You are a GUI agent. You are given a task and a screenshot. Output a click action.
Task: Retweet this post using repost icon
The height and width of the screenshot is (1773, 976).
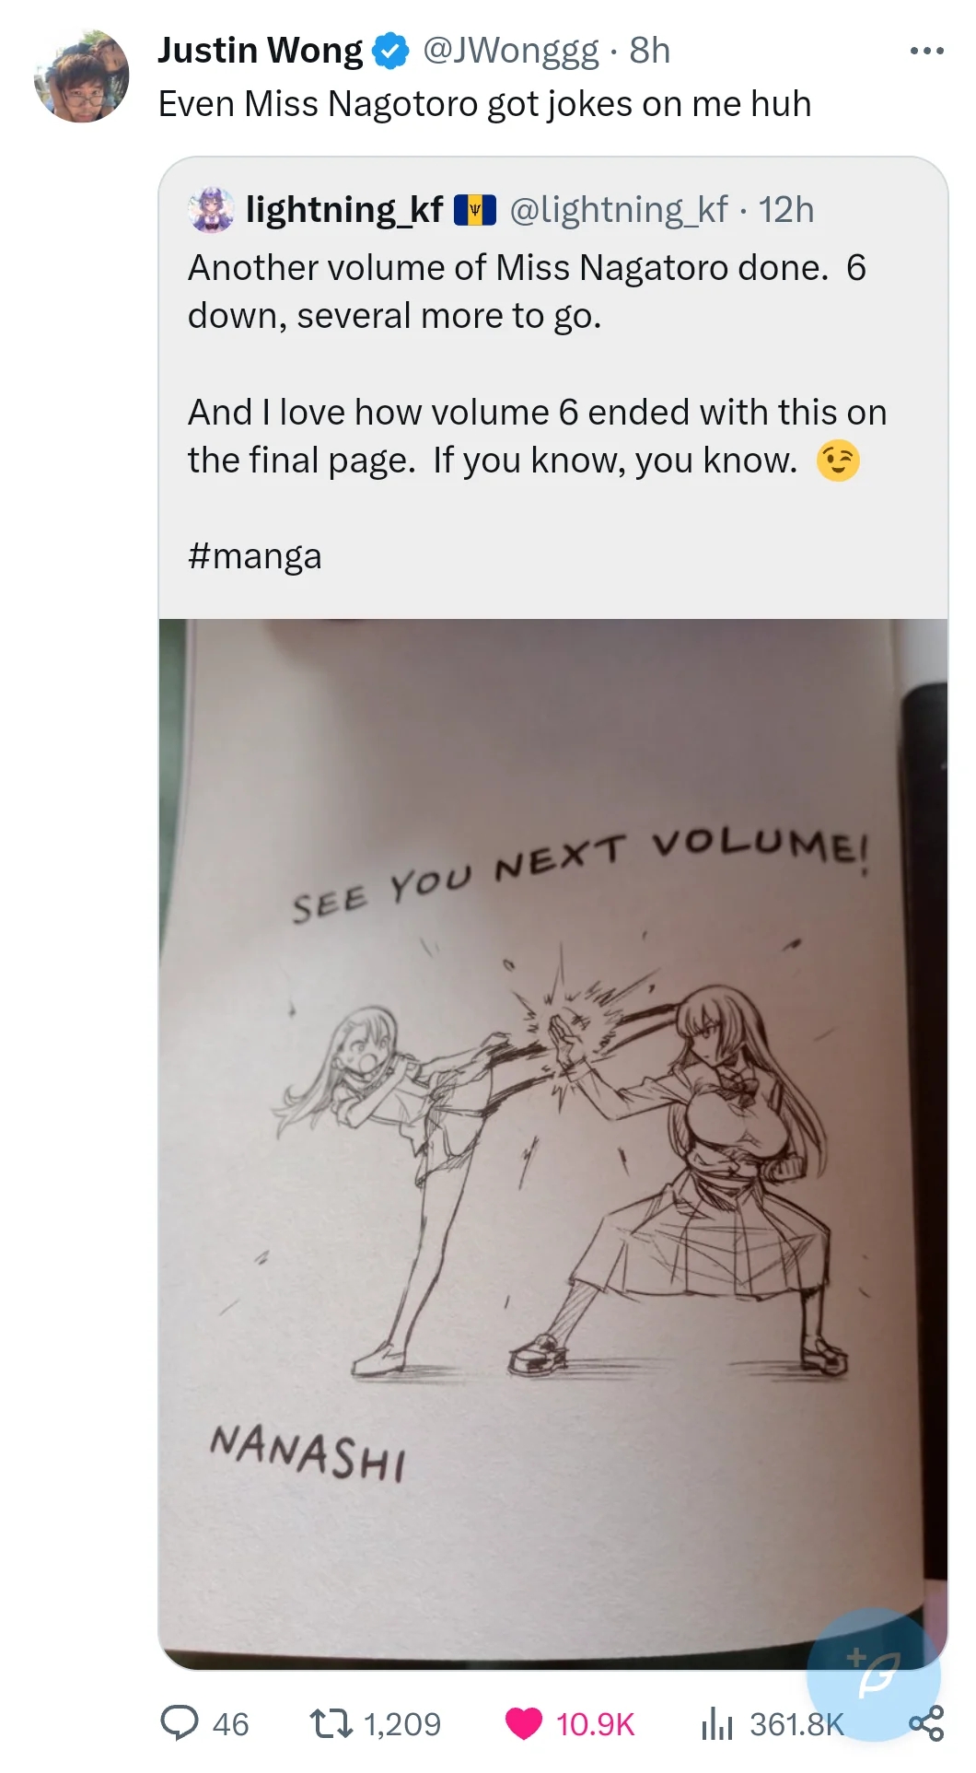click(x=331, y=1723)
